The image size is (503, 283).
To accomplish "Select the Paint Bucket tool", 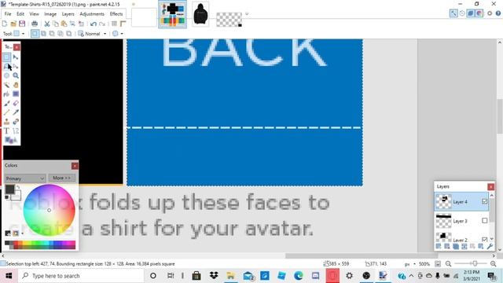I will pos(7,94).
